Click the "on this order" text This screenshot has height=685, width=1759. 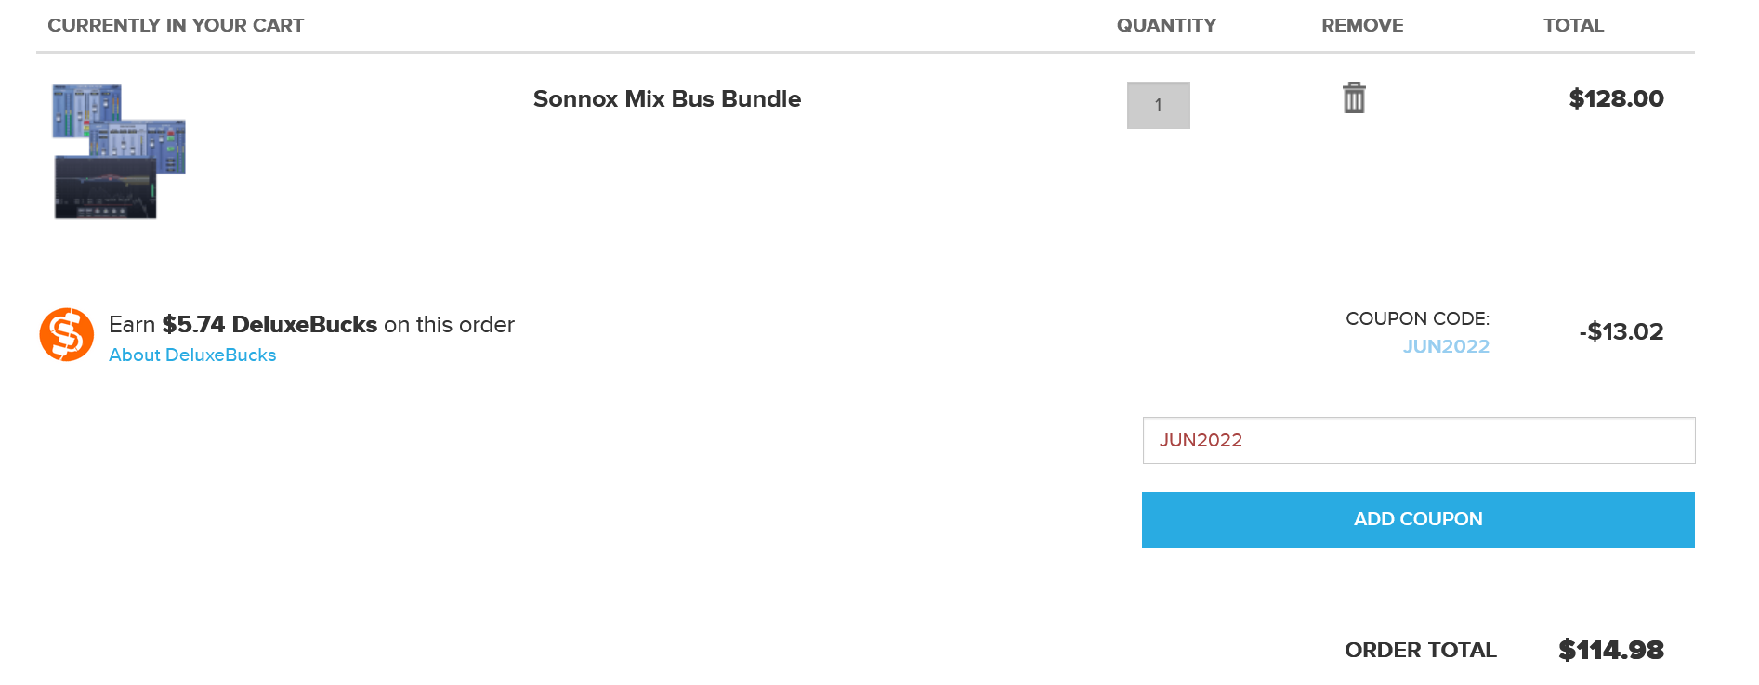[449, 325]
